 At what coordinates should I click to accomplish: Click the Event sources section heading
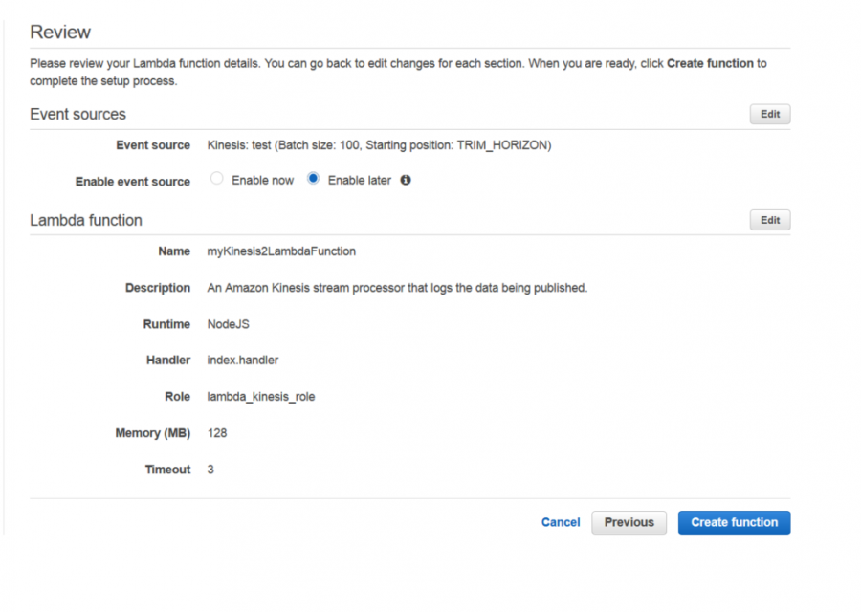pyautogui.click(x=78, y=114)
